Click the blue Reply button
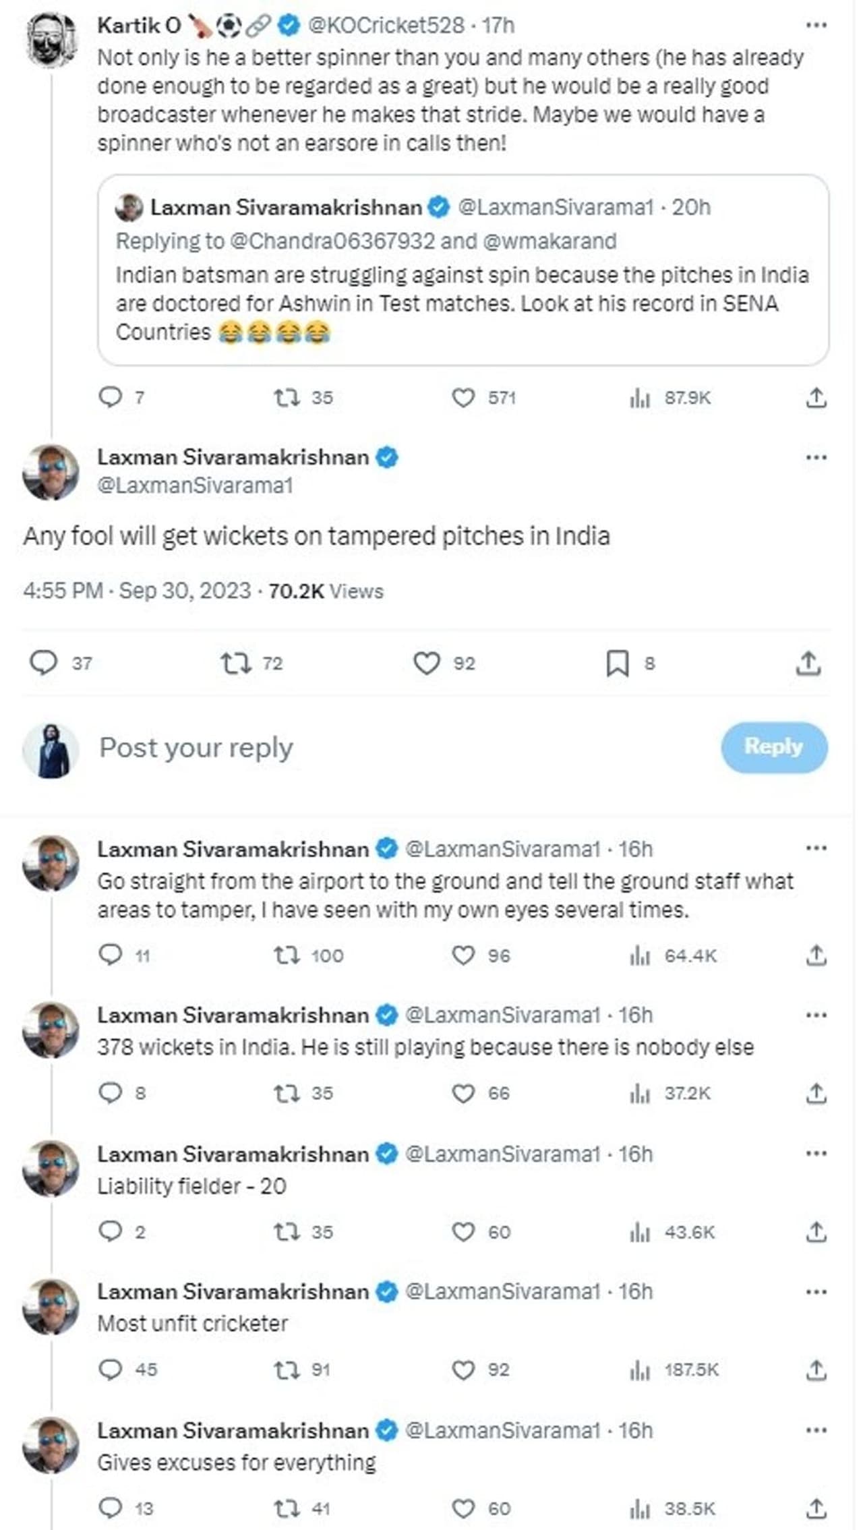This screenshot has width=863, height=1530. [774, 747]
